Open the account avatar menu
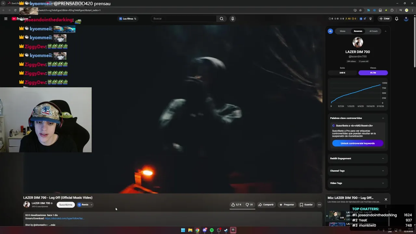Image resolution: width=416 pixels, height=234 pixels. (406, 19)
